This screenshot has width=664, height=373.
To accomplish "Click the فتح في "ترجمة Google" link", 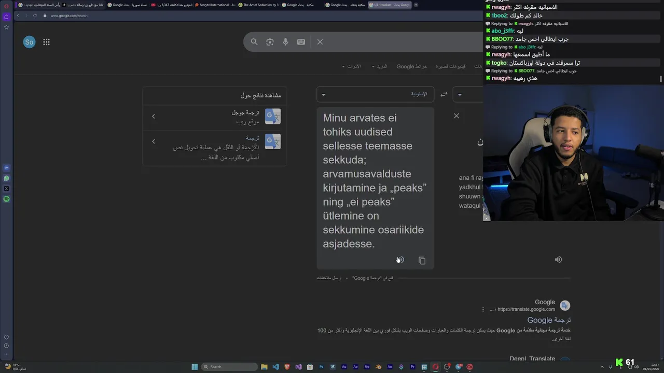I will (373, 278).
